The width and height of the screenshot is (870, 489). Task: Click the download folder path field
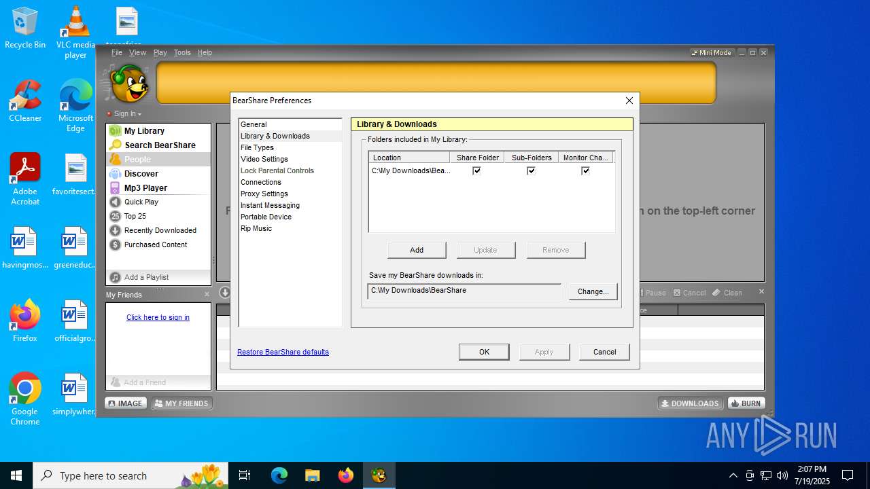coord(464,291)
